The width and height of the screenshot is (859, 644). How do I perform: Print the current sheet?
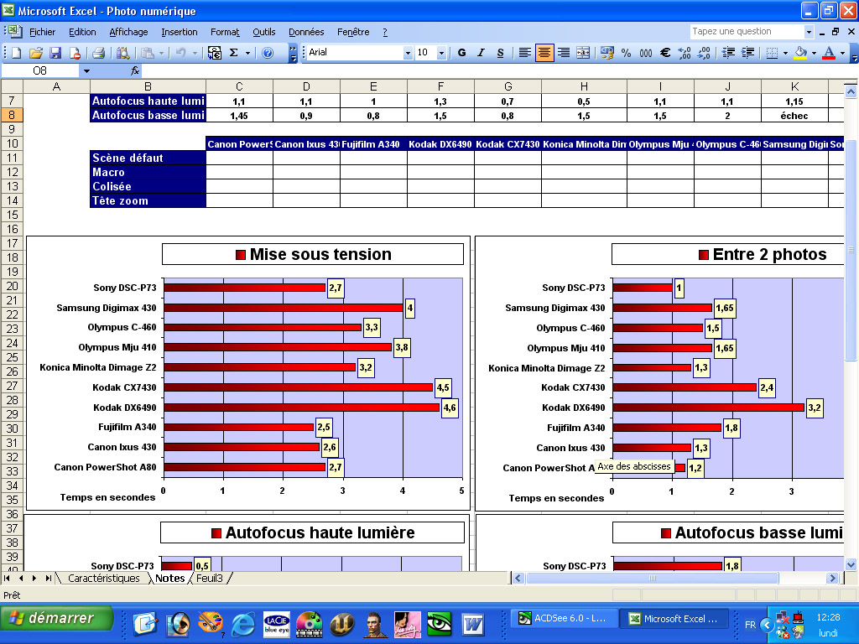[x=99, y=53]
